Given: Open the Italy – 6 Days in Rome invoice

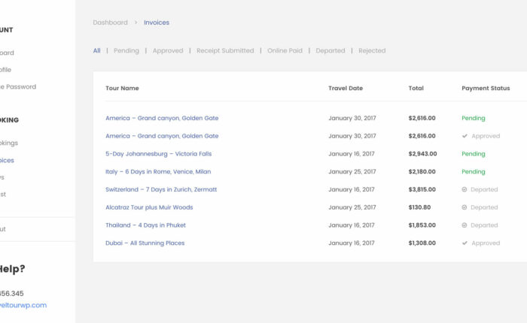Looking at the screenshot, I should tap(158, 172).
